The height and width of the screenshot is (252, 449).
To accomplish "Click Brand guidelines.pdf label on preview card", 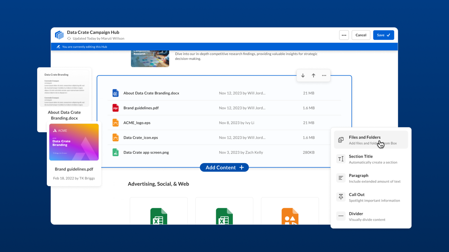I will click(x=74, y=169).
